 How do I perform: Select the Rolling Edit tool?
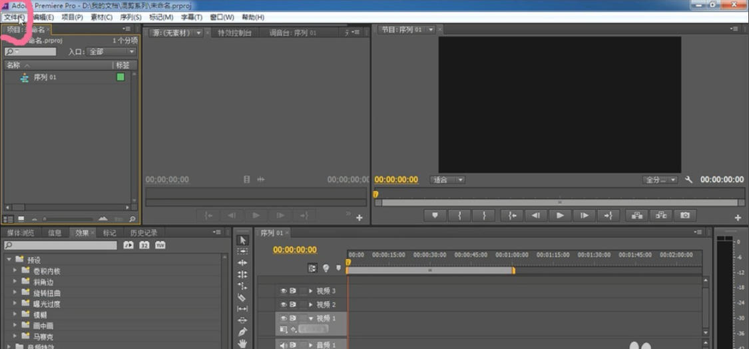(x=242, y=274)
